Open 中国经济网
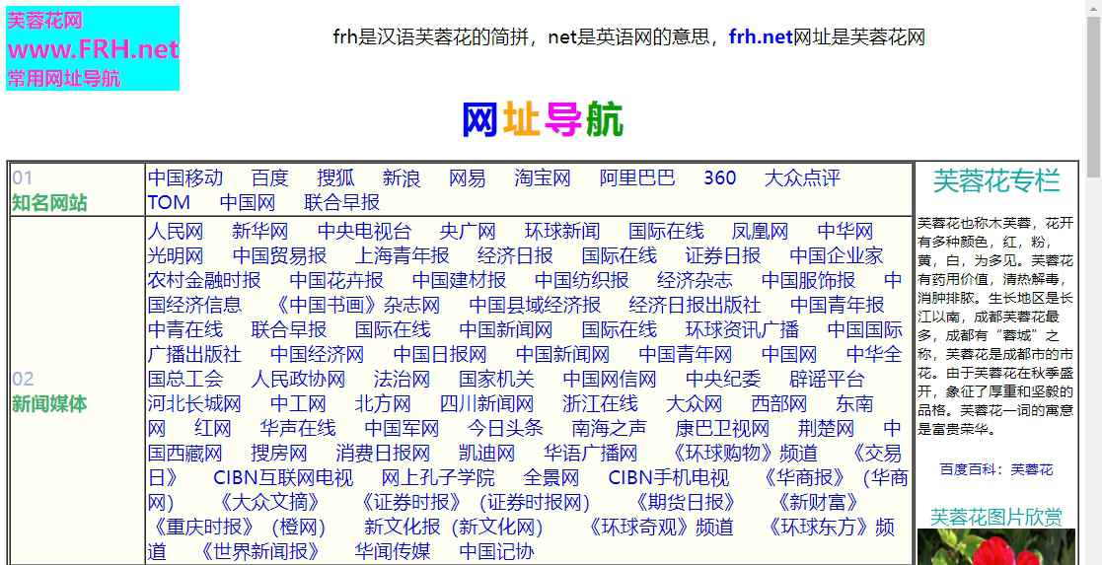 [317, 354]
